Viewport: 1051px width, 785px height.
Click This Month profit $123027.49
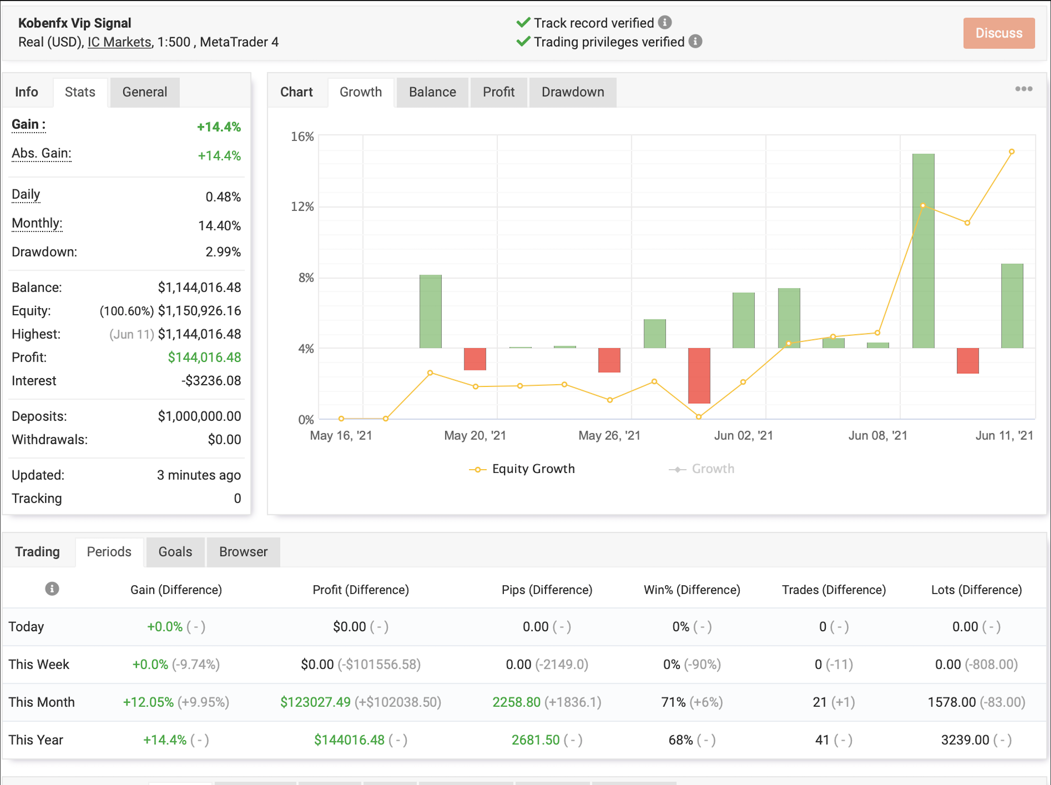(x=315, y=703)
